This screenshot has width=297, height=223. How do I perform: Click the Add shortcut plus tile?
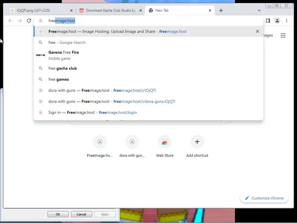coord(197,146)
